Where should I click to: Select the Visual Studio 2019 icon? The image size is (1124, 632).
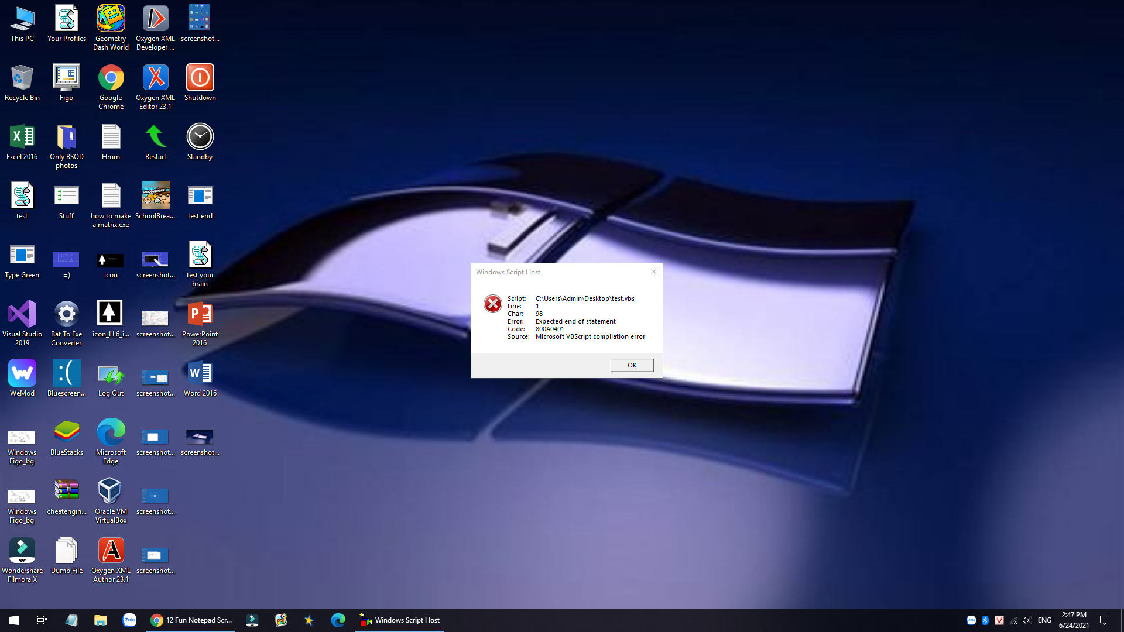[x=22, y=315]
